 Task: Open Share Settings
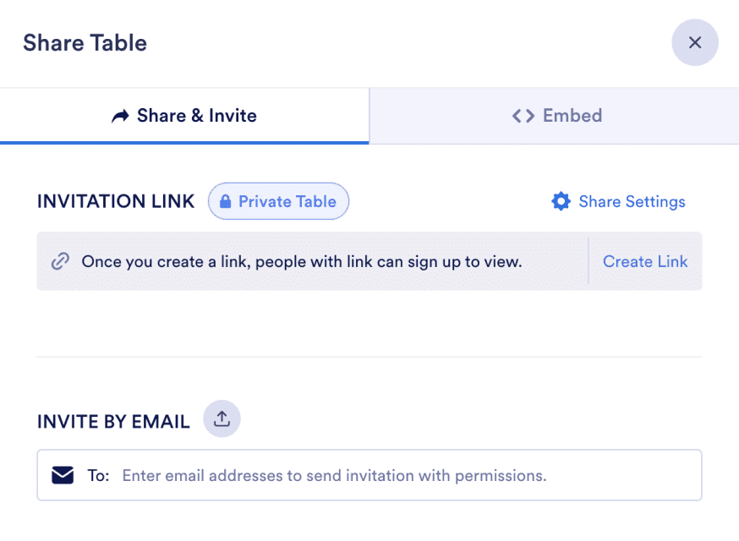pyautogui.click(x=632, y=201)
